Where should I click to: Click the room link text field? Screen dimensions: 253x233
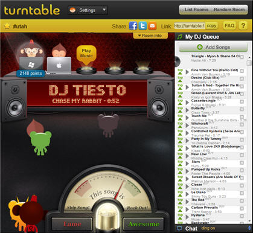tap(189, 26)
